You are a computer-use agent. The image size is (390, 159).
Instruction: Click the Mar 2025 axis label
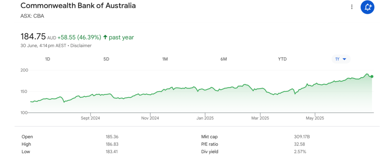[x=260, y=118]
